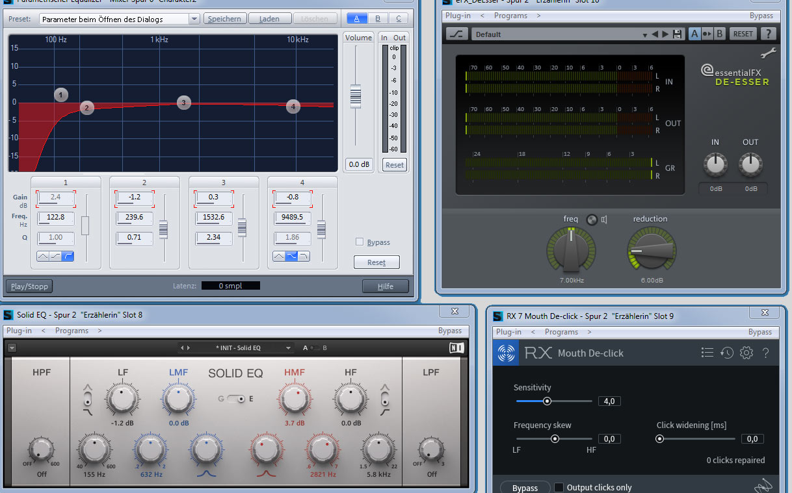The height and width of the screenshot is (493, 792).
Task: Open the De-Esser Default preset dropdown arrow
Action: (x=645, y=34)
